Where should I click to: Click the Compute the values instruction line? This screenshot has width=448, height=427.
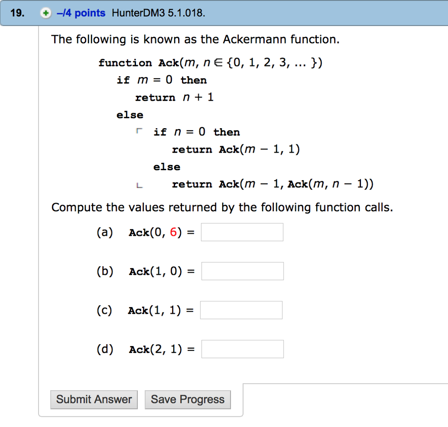pos(222,207)
